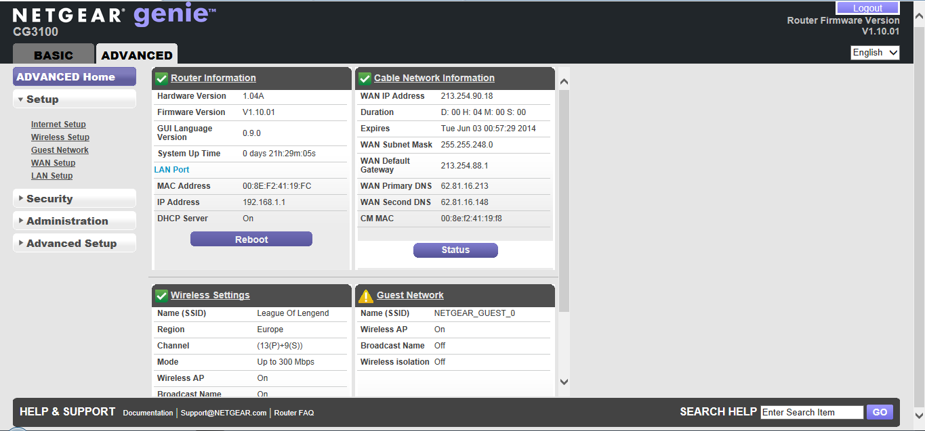925x431 pixels.
Task: Open the language dropdown showing English
Action: pyautogui.click(x=875, y=53)
